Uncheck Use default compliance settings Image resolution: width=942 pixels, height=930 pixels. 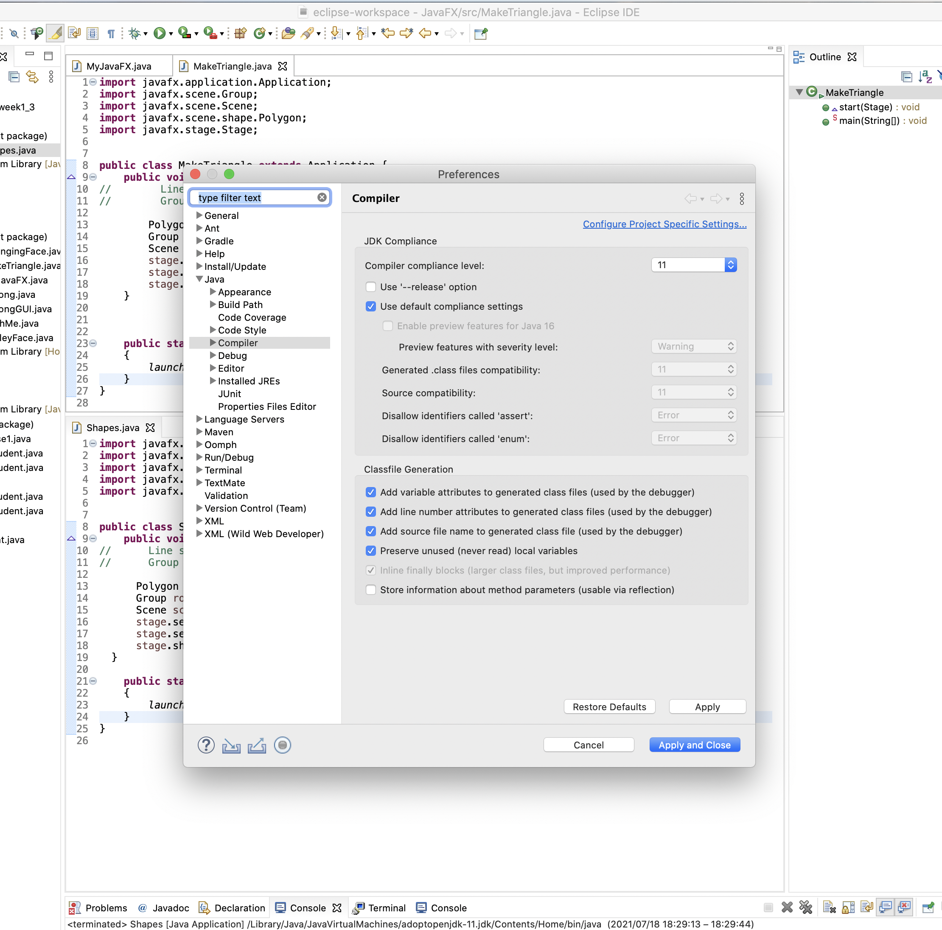click(371, 306)
